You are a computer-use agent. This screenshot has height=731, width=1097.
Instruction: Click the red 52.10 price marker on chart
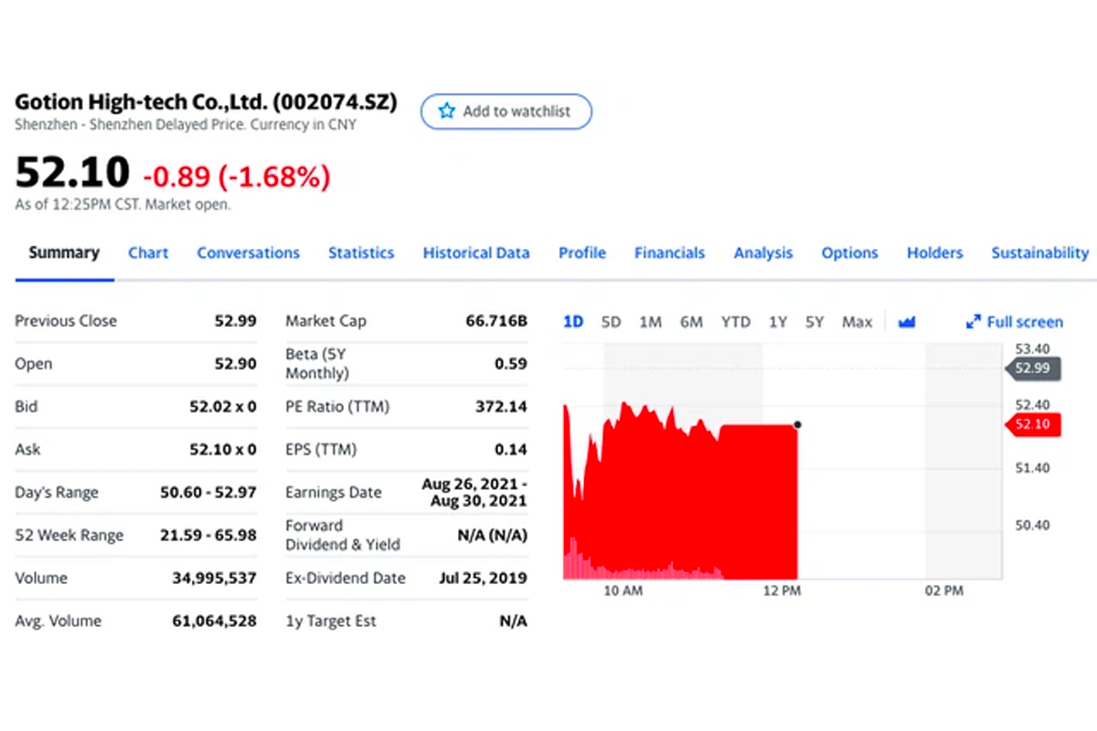(1033, 425)
